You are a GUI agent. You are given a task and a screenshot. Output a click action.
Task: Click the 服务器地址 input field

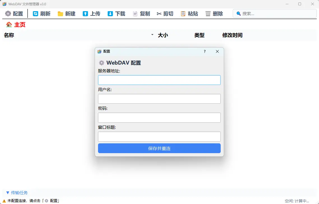(159, 80)
